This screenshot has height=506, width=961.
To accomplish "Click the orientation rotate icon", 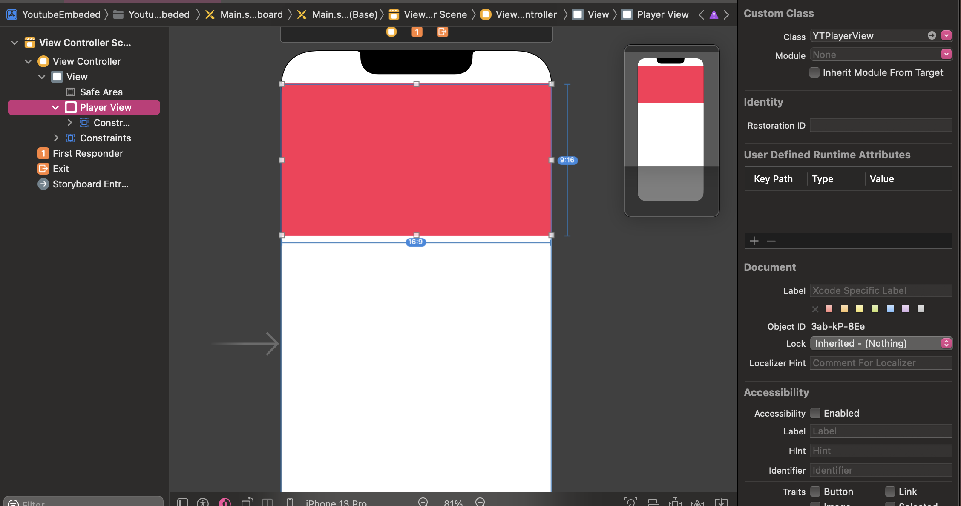I will tap(247, 503).
